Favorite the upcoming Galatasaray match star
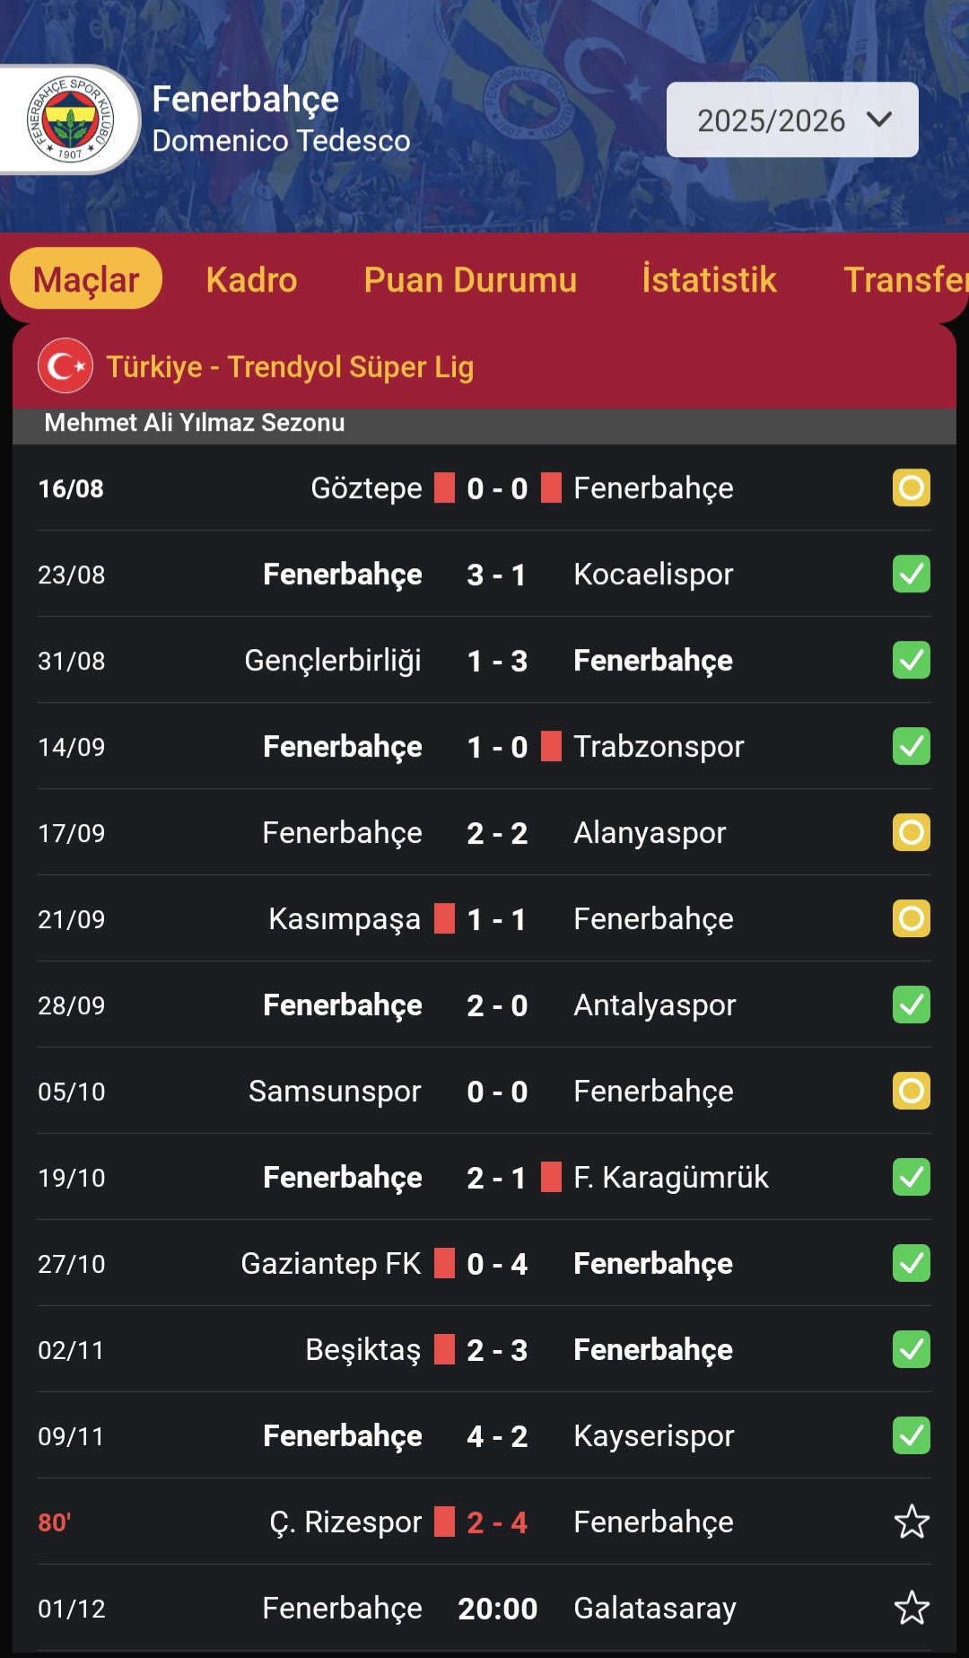Screen dimensions: 969x1658 click(912, 1609)
